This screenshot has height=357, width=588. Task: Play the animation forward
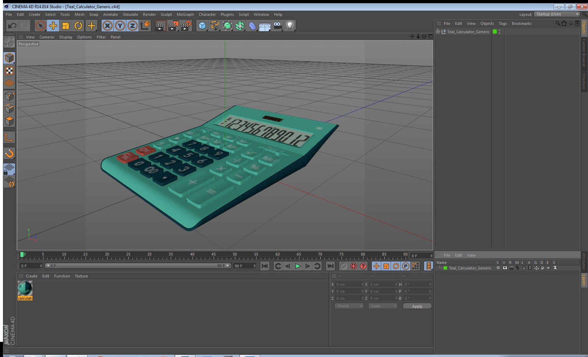(x=297, y=266)
